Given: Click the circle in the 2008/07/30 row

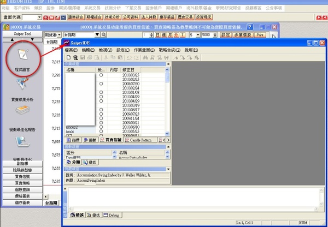Looking at the screenshot, I should [101, 83].
